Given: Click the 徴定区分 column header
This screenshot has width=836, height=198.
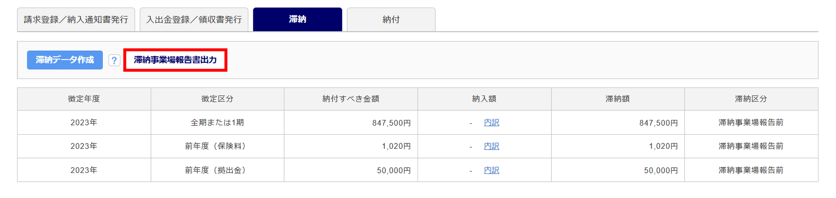Looking at the screenshot, I should click(x=217, y=99).
